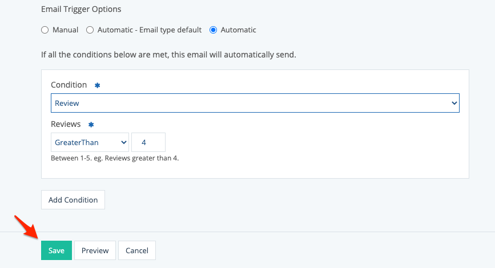The image size is (495, 268).
Task: Select the Manual trigger radio button
Action: (x=45, y=30)
